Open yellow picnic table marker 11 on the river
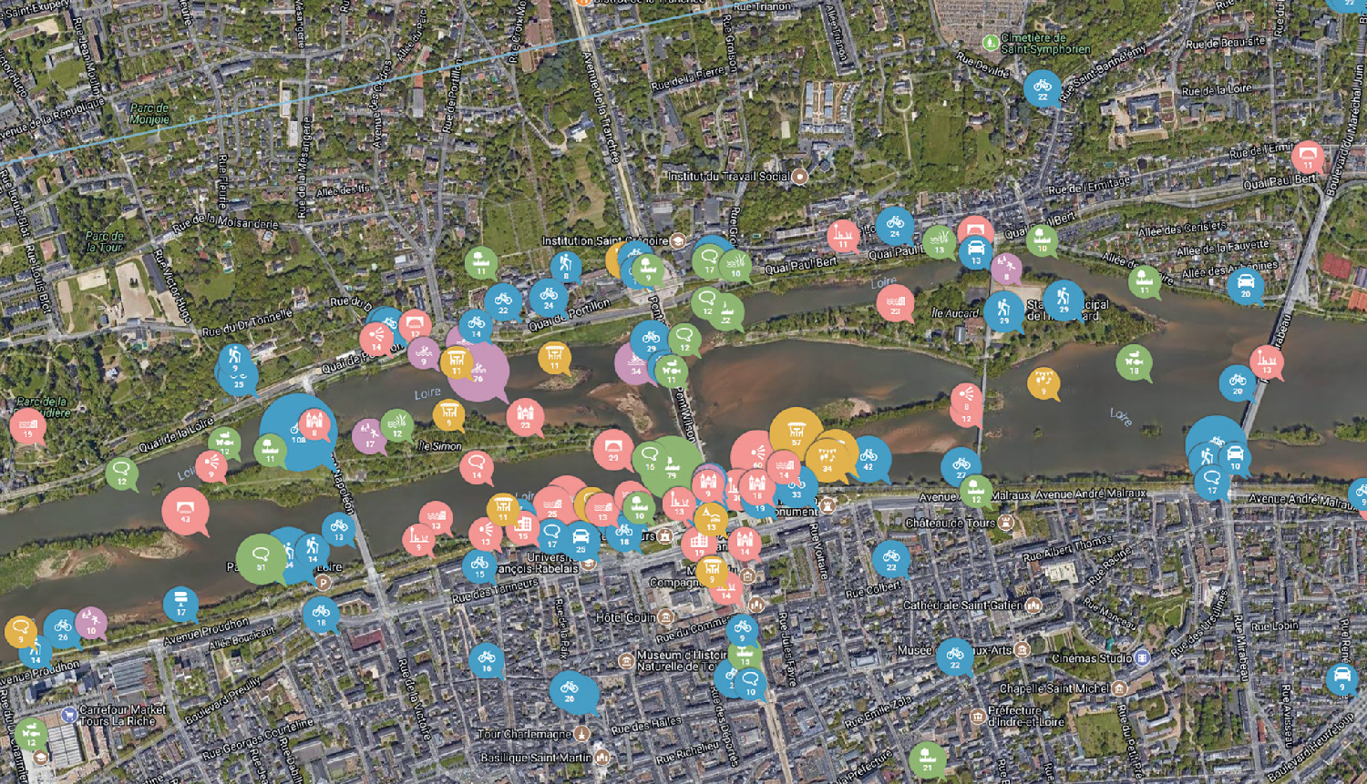1367x784 pixels. (x=554, y=358)
